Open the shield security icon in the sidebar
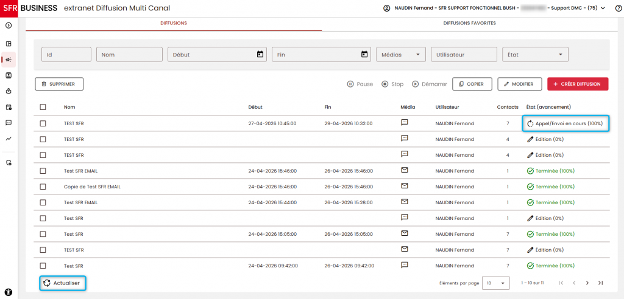Viewport: 624px width, 299px height. (9, 162)
